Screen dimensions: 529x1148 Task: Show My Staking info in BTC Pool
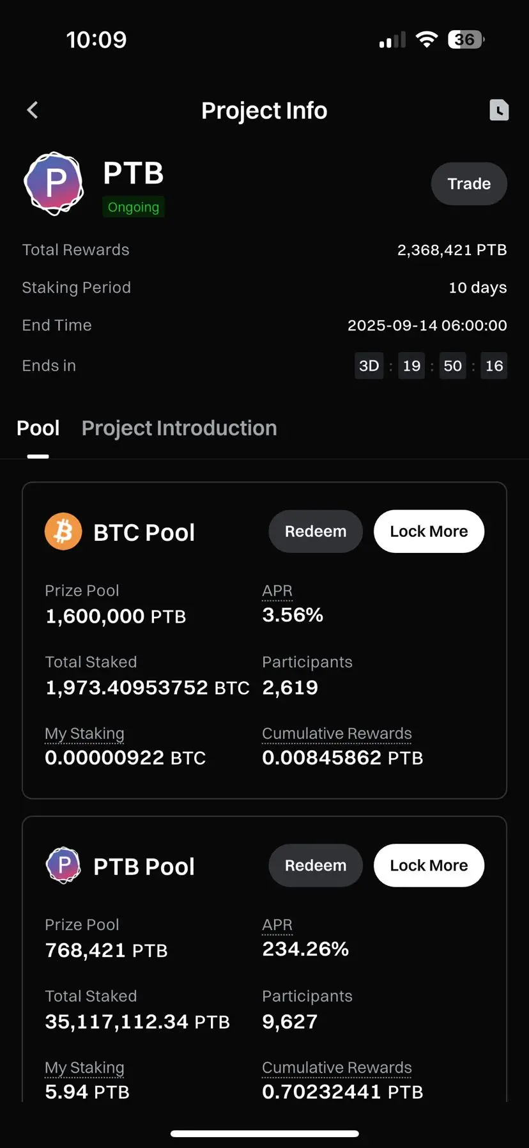[x=84, y=734]
